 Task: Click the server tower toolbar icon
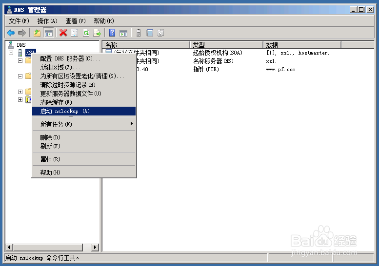coord(138,33)
